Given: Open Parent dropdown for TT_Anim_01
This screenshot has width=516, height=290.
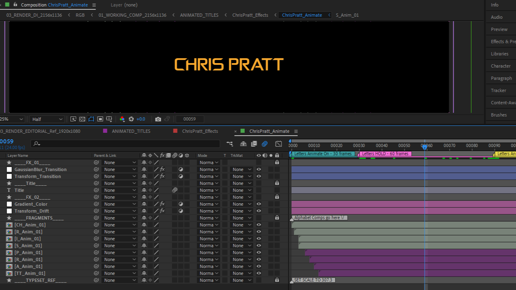Looking at the screenshot, I should tap(120, 273).
